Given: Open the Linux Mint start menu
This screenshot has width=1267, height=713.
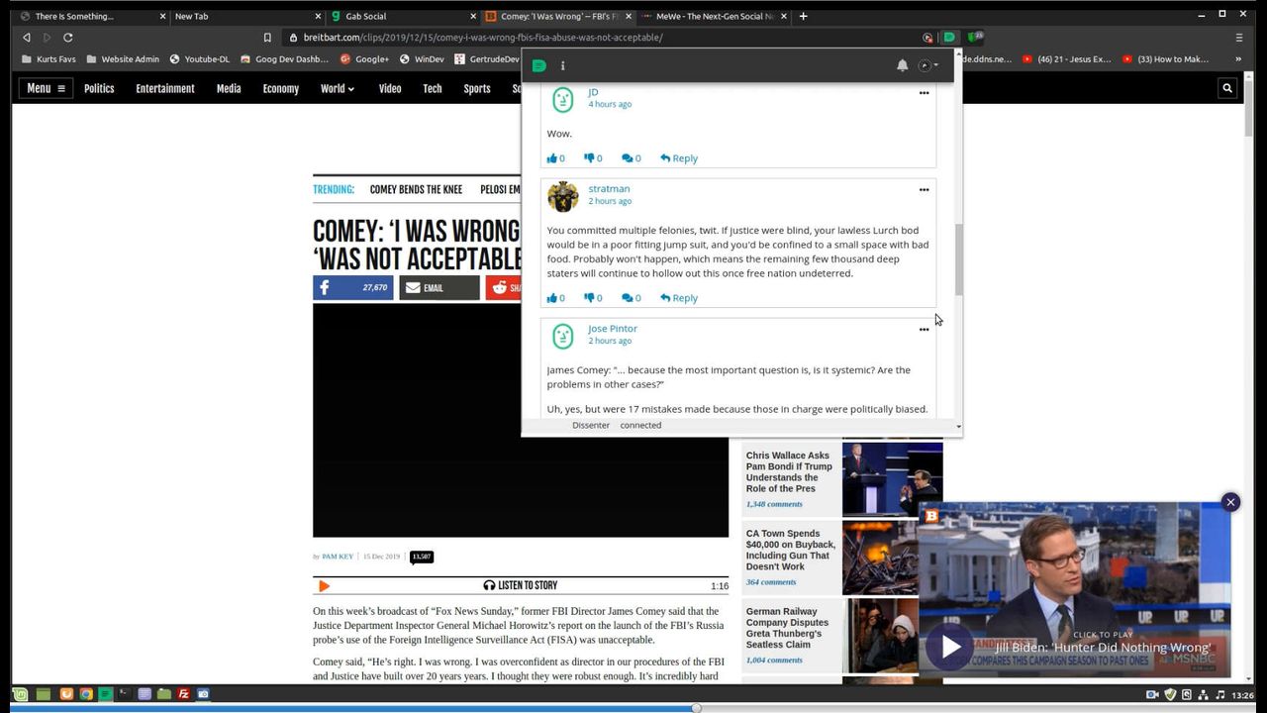Looking at the screenshot, I should tap(20, 694).
